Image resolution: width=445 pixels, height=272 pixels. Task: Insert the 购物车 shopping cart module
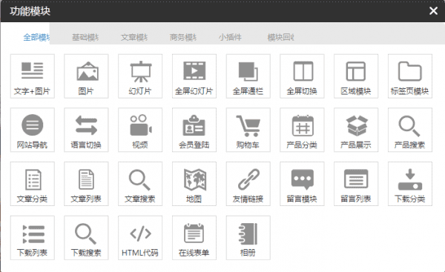[248, 130]
